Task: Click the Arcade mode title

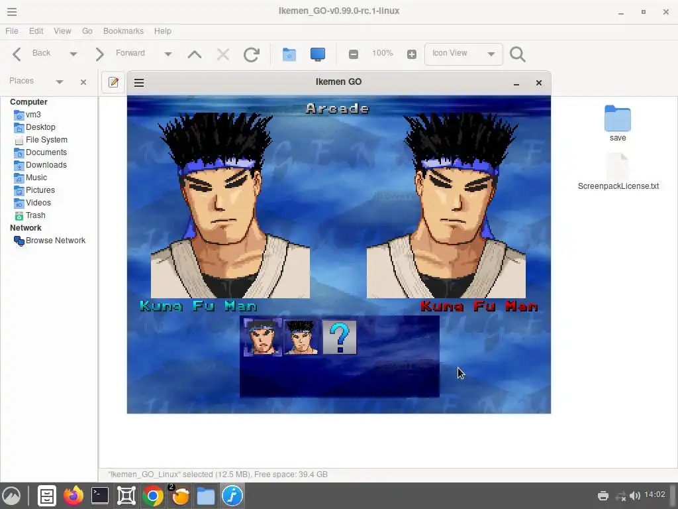Action: point(338,108)
